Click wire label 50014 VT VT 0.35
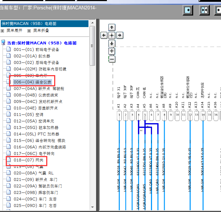 click(x=202, y=161)
